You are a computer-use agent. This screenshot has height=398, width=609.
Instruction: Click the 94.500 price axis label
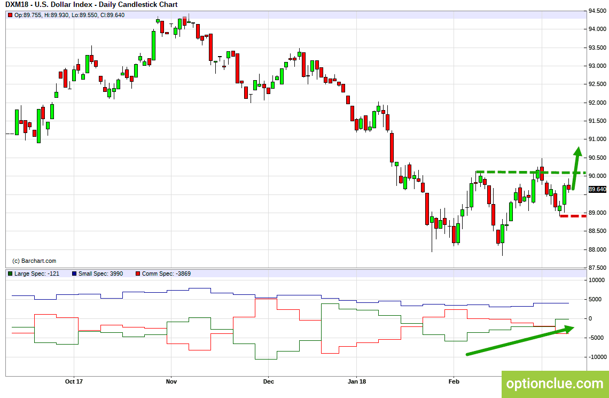pos(598,11)
